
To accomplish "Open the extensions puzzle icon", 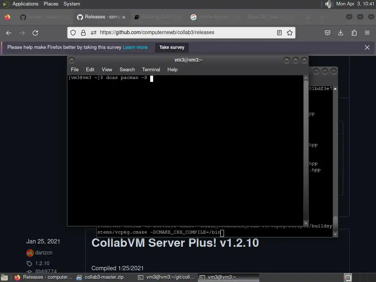I will click(354, 33).
